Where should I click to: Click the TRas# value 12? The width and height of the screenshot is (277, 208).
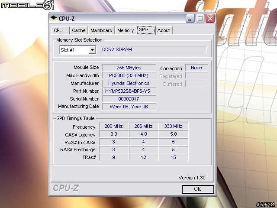pyautogui.click(x=143, y=157)
